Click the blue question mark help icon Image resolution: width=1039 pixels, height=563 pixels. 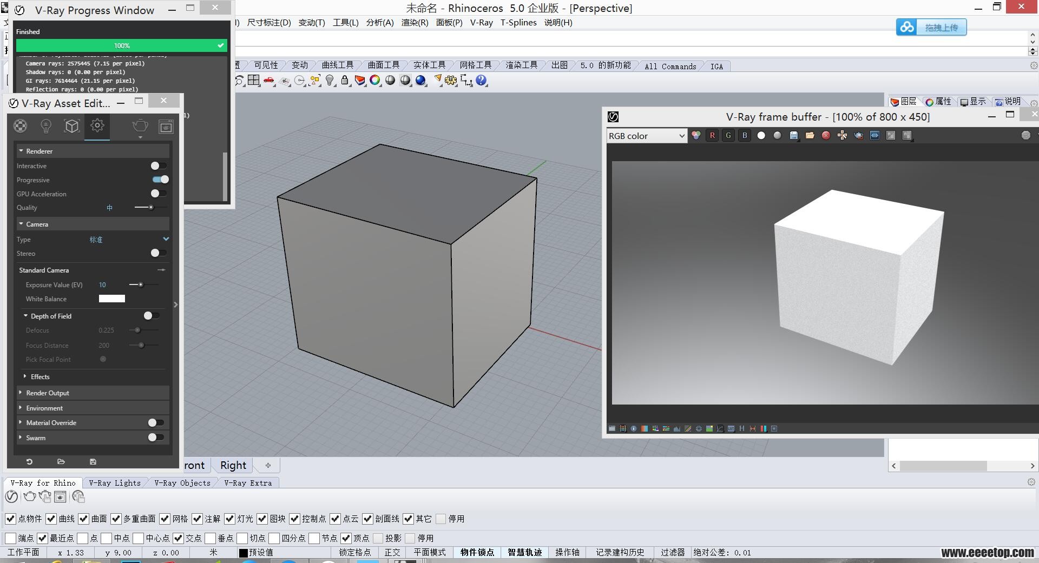[481, 81]
